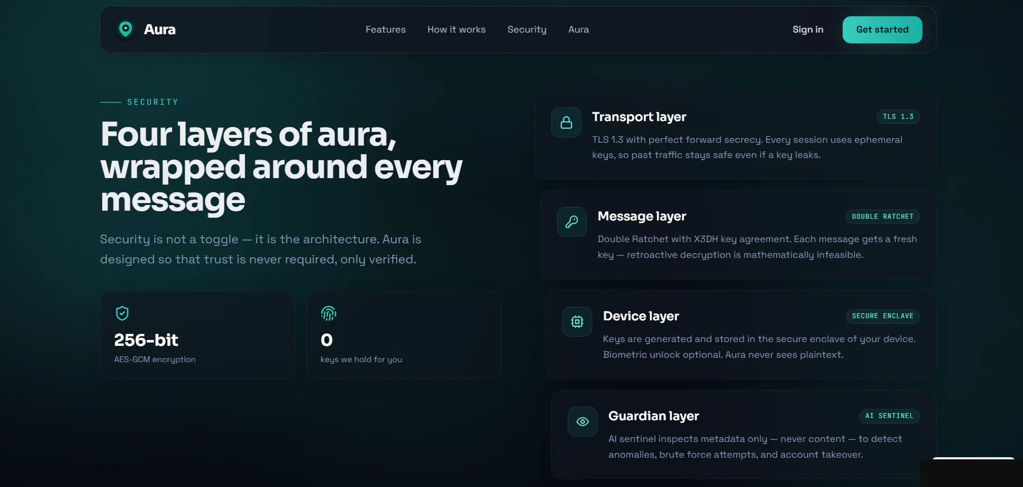The height and width of the screenshot is (487, 1023).
Task: Click the Four layers of aura headline
Action: (x=281, y=167)
